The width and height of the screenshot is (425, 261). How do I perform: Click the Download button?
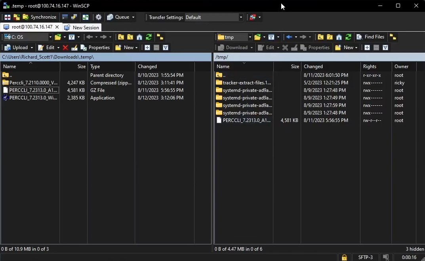pos(235,47)
